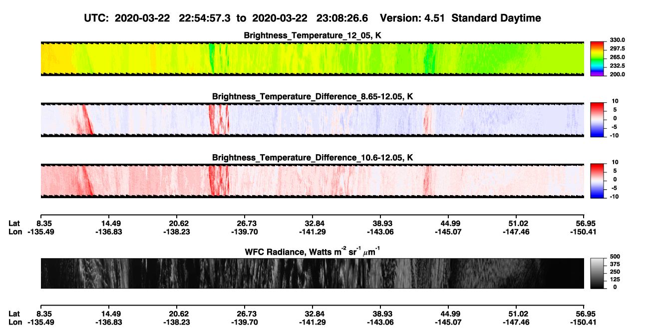Screen dimensions: 649x333
Task: Click the 'UTC:' label in header
Action: tap(96, 18)
